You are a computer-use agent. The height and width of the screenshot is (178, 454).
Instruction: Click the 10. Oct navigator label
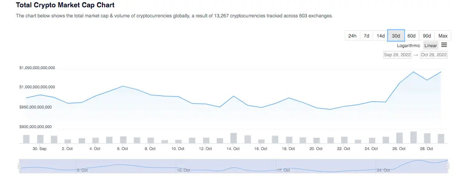[x=183, y=171]
